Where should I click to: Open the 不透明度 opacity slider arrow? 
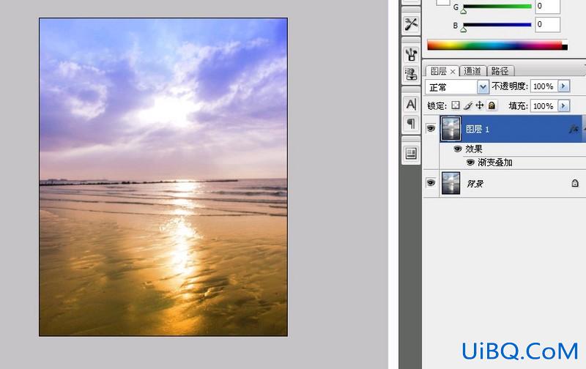coord(563,86)
